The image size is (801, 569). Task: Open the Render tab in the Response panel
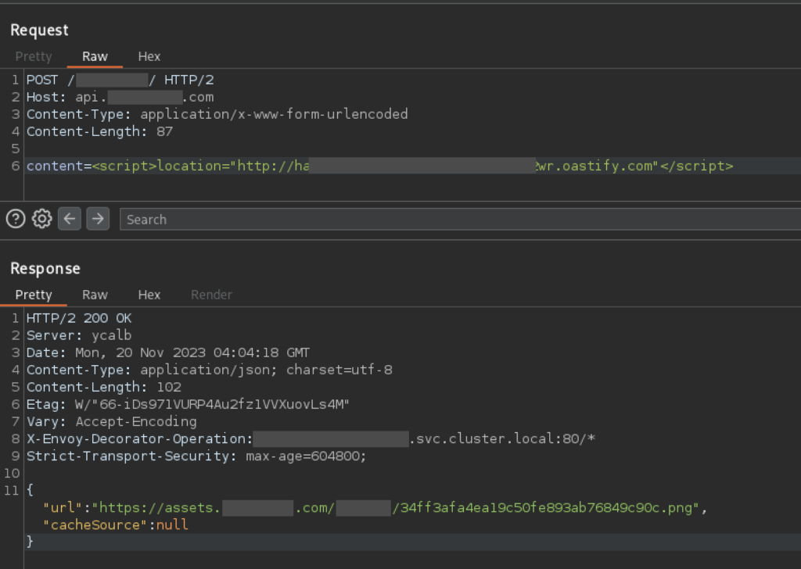tap(211, 295)
